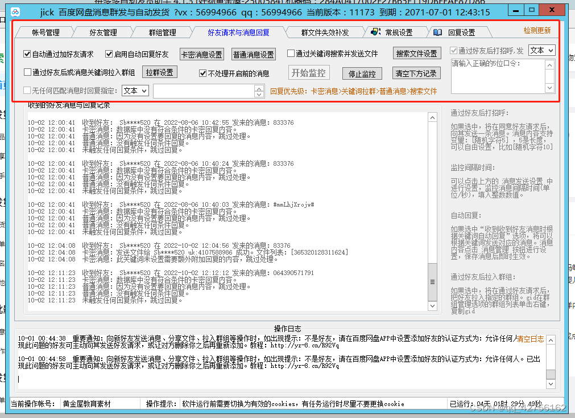Viewport: 575px width, 418px height.
Task: Click the 已运行 runtime text in status bar
Action: coord(496,404)
